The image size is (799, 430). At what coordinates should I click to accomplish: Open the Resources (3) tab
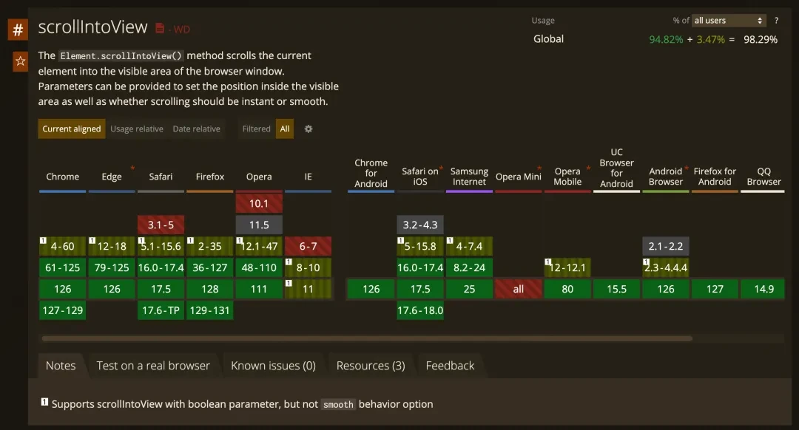pyautogui.click(x=371, y=366)
